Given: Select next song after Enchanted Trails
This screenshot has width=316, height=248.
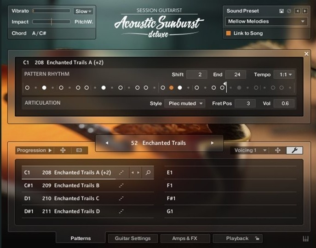Looking at the screenshot, I should click(212, 143).
